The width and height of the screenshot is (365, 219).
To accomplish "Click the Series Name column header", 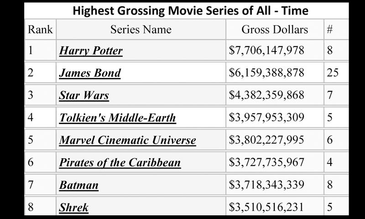I will pyautogui.click(x=141, y=29).
